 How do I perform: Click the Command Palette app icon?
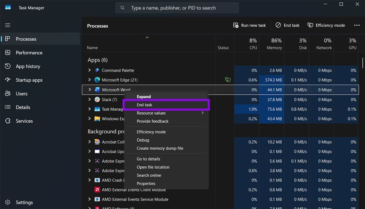coord(97,70)
